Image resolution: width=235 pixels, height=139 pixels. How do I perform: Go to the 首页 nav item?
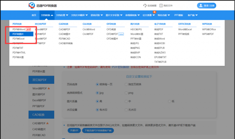(x=34, y=15)
